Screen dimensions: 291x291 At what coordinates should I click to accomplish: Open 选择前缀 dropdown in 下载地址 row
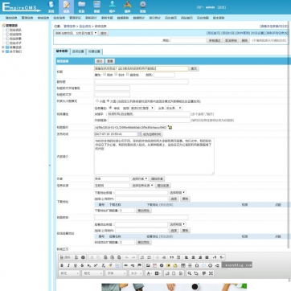coord(178,192)
